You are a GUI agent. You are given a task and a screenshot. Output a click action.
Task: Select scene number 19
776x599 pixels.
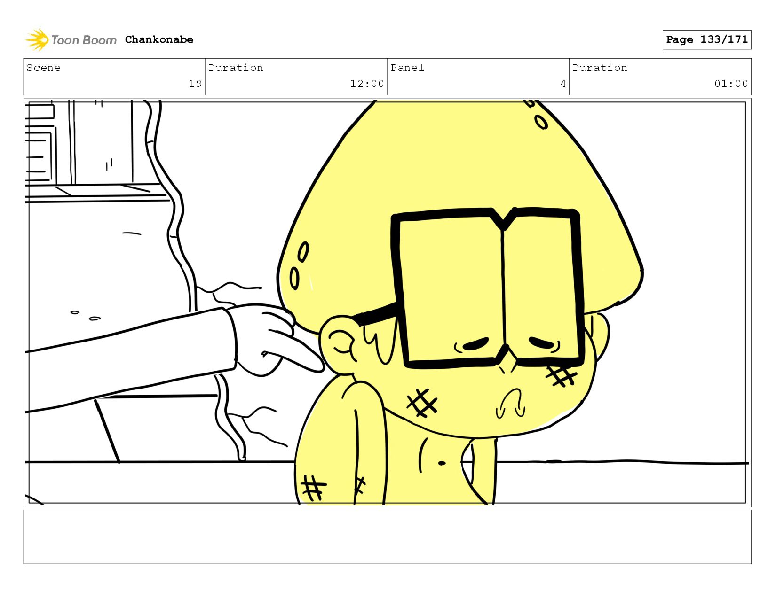tap(196, 84)
